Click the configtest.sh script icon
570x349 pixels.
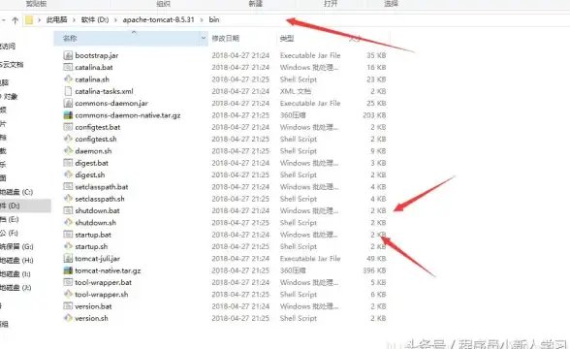pyautogui.click(x=68, y=139)
